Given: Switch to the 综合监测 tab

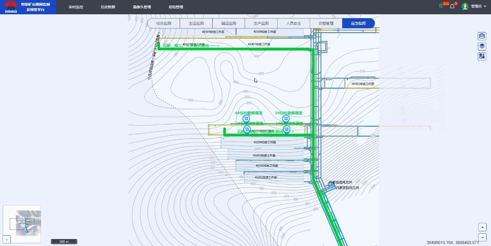Looking at the screenshot, I should (x=164, y=23).
